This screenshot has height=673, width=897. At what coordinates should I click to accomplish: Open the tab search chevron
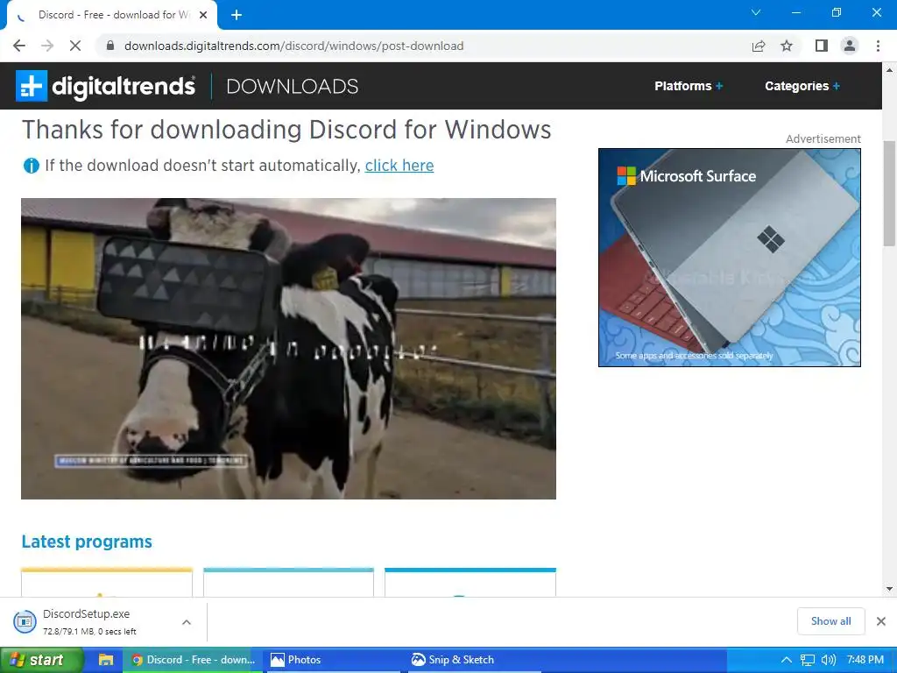pos(756,12)
